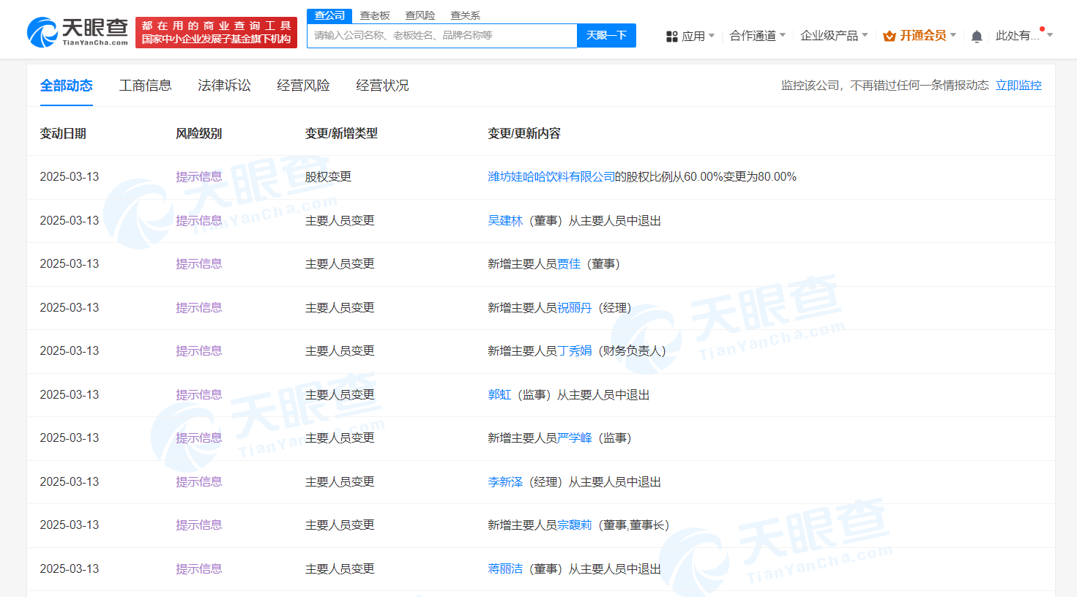This screenshot has height=597, width=1077.
Task: Click the 天眼一下 search button
Action: [x=606, y=35]
